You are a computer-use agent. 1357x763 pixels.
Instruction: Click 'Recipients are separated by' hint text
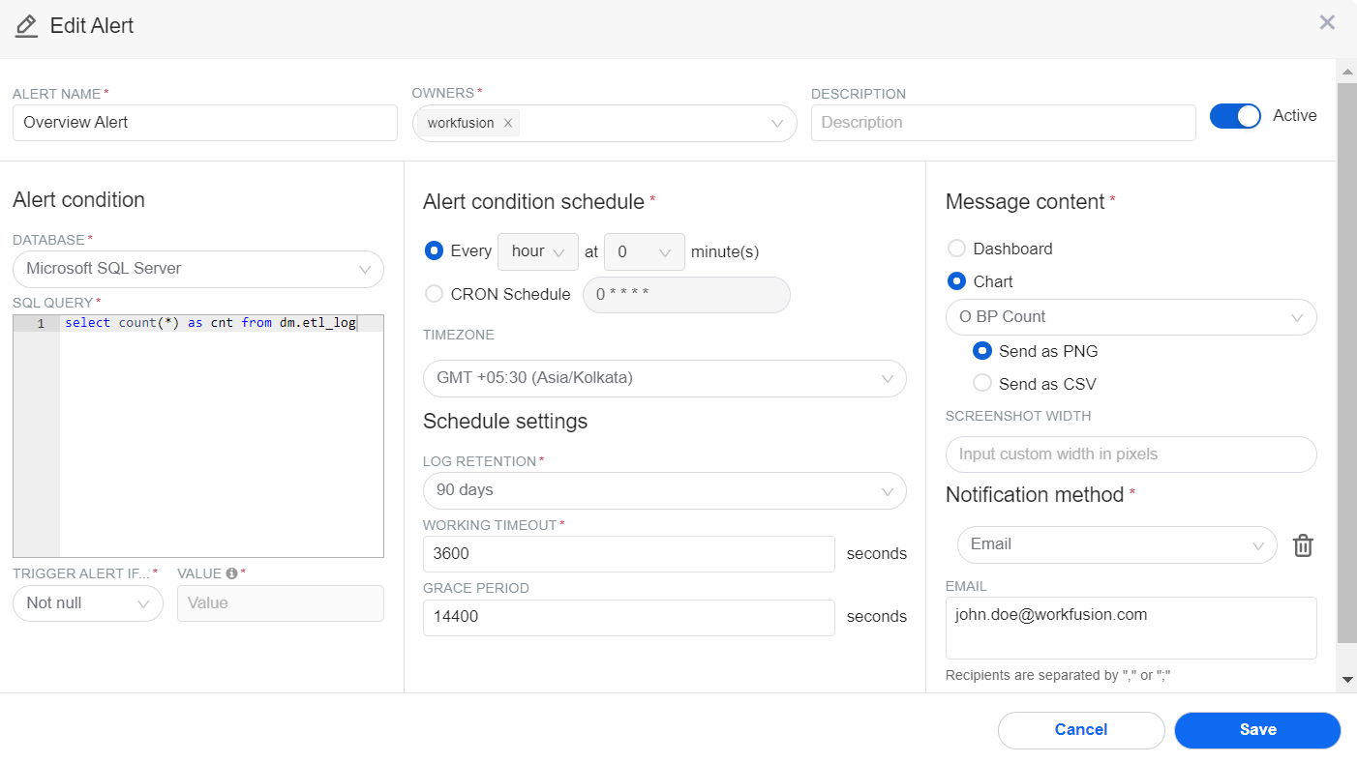[x=1059, y=676]
